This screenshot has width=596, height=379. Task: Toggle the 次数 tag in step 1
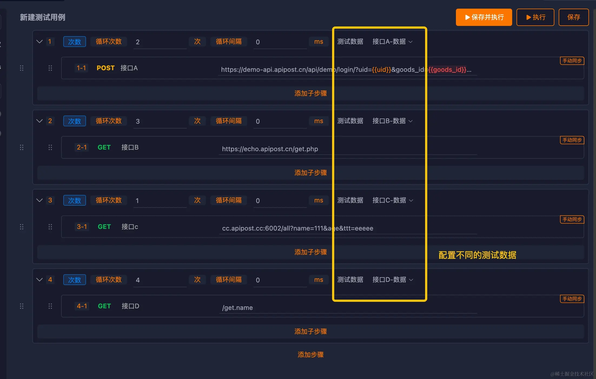74,42
